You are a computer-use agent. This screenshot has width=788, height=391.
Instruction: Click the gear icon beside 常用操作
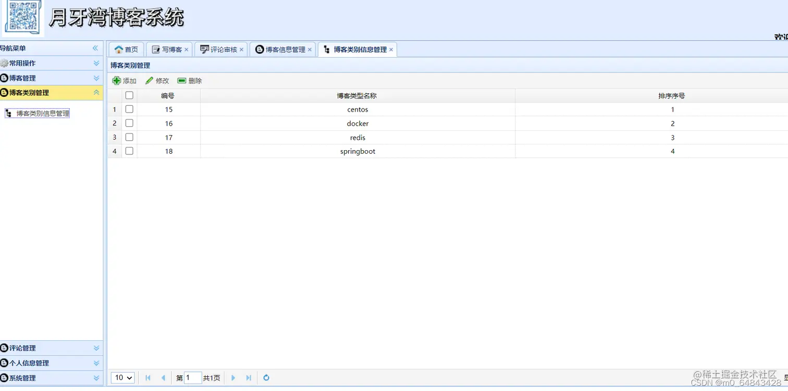click(x=4, y=63)
